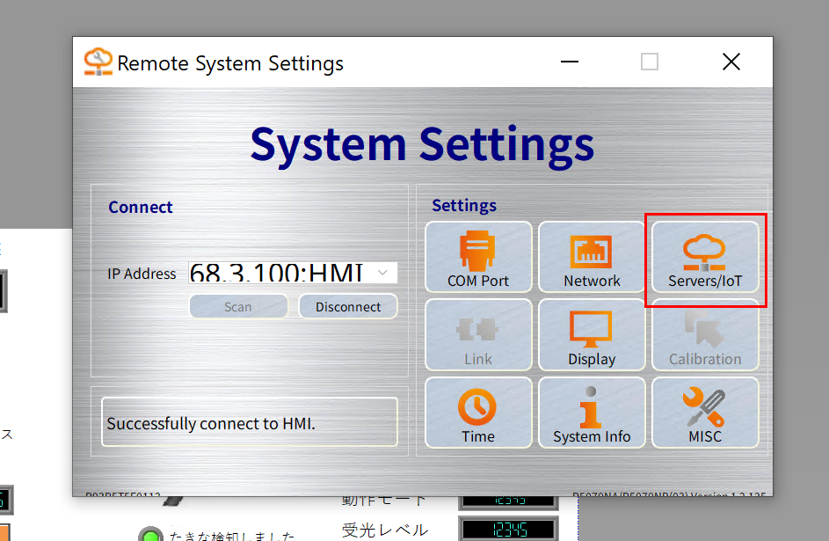This screenshot has width=829, height=541.
Task: Select the 12345 display beside 受光レベル
Action: (x=509, y=530)
